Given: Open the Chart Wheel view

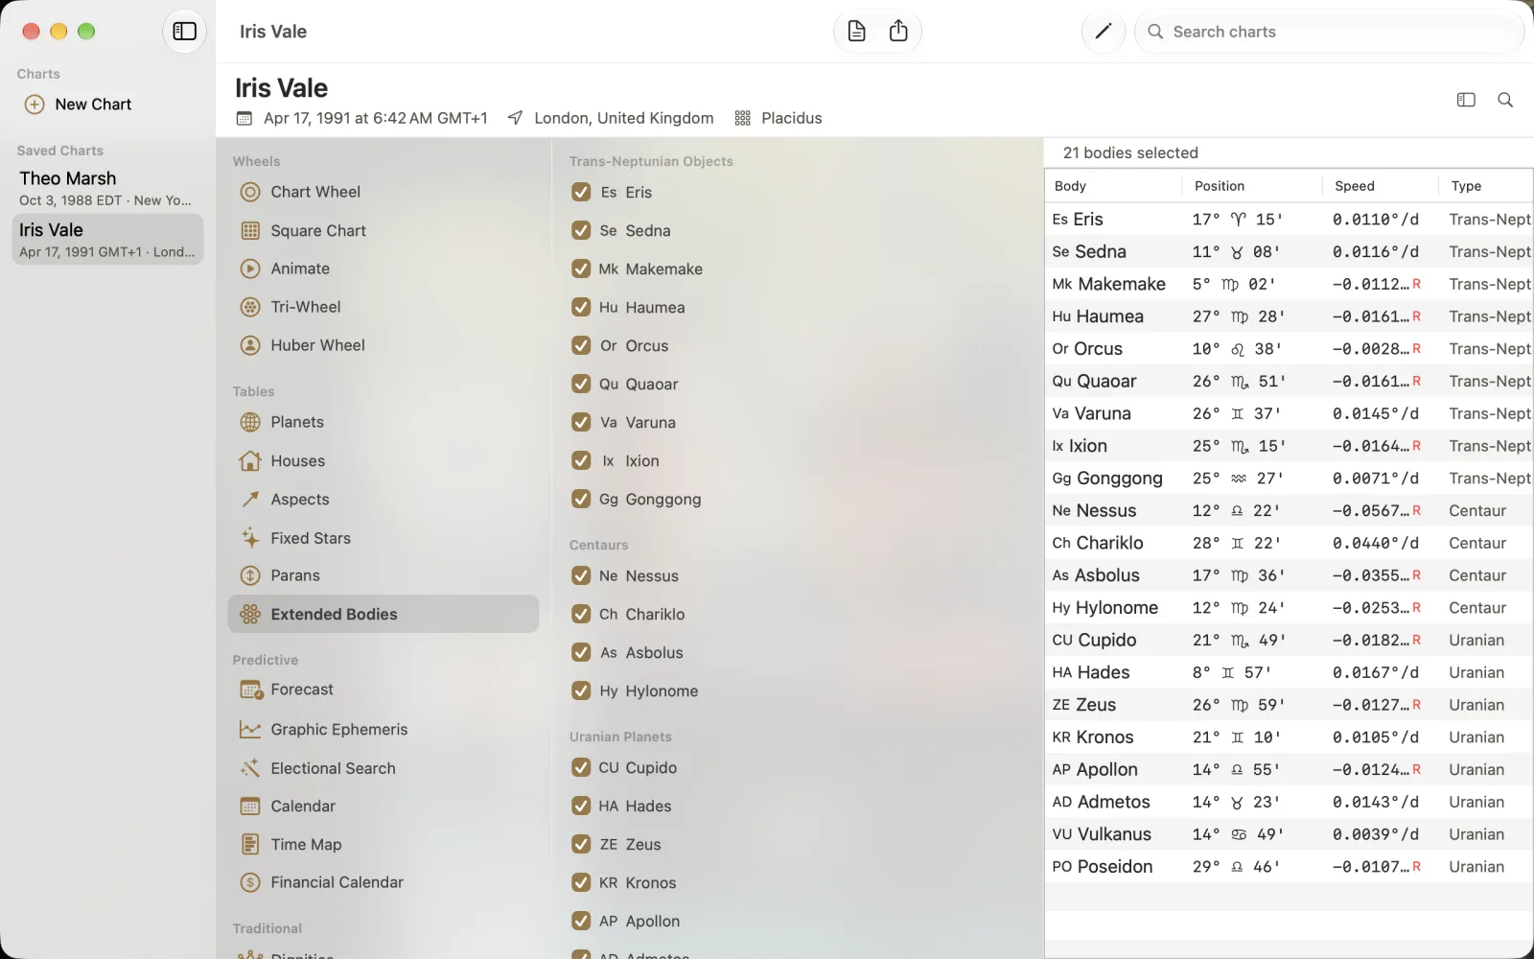Looking at the screenshot, I should (383, 192).
